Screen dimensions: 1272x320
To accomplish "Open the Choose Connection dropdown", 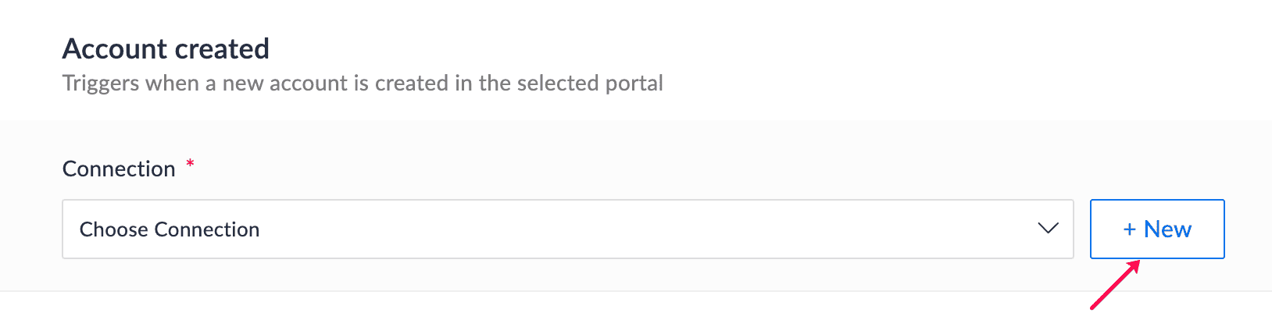I will coord(567,229).
